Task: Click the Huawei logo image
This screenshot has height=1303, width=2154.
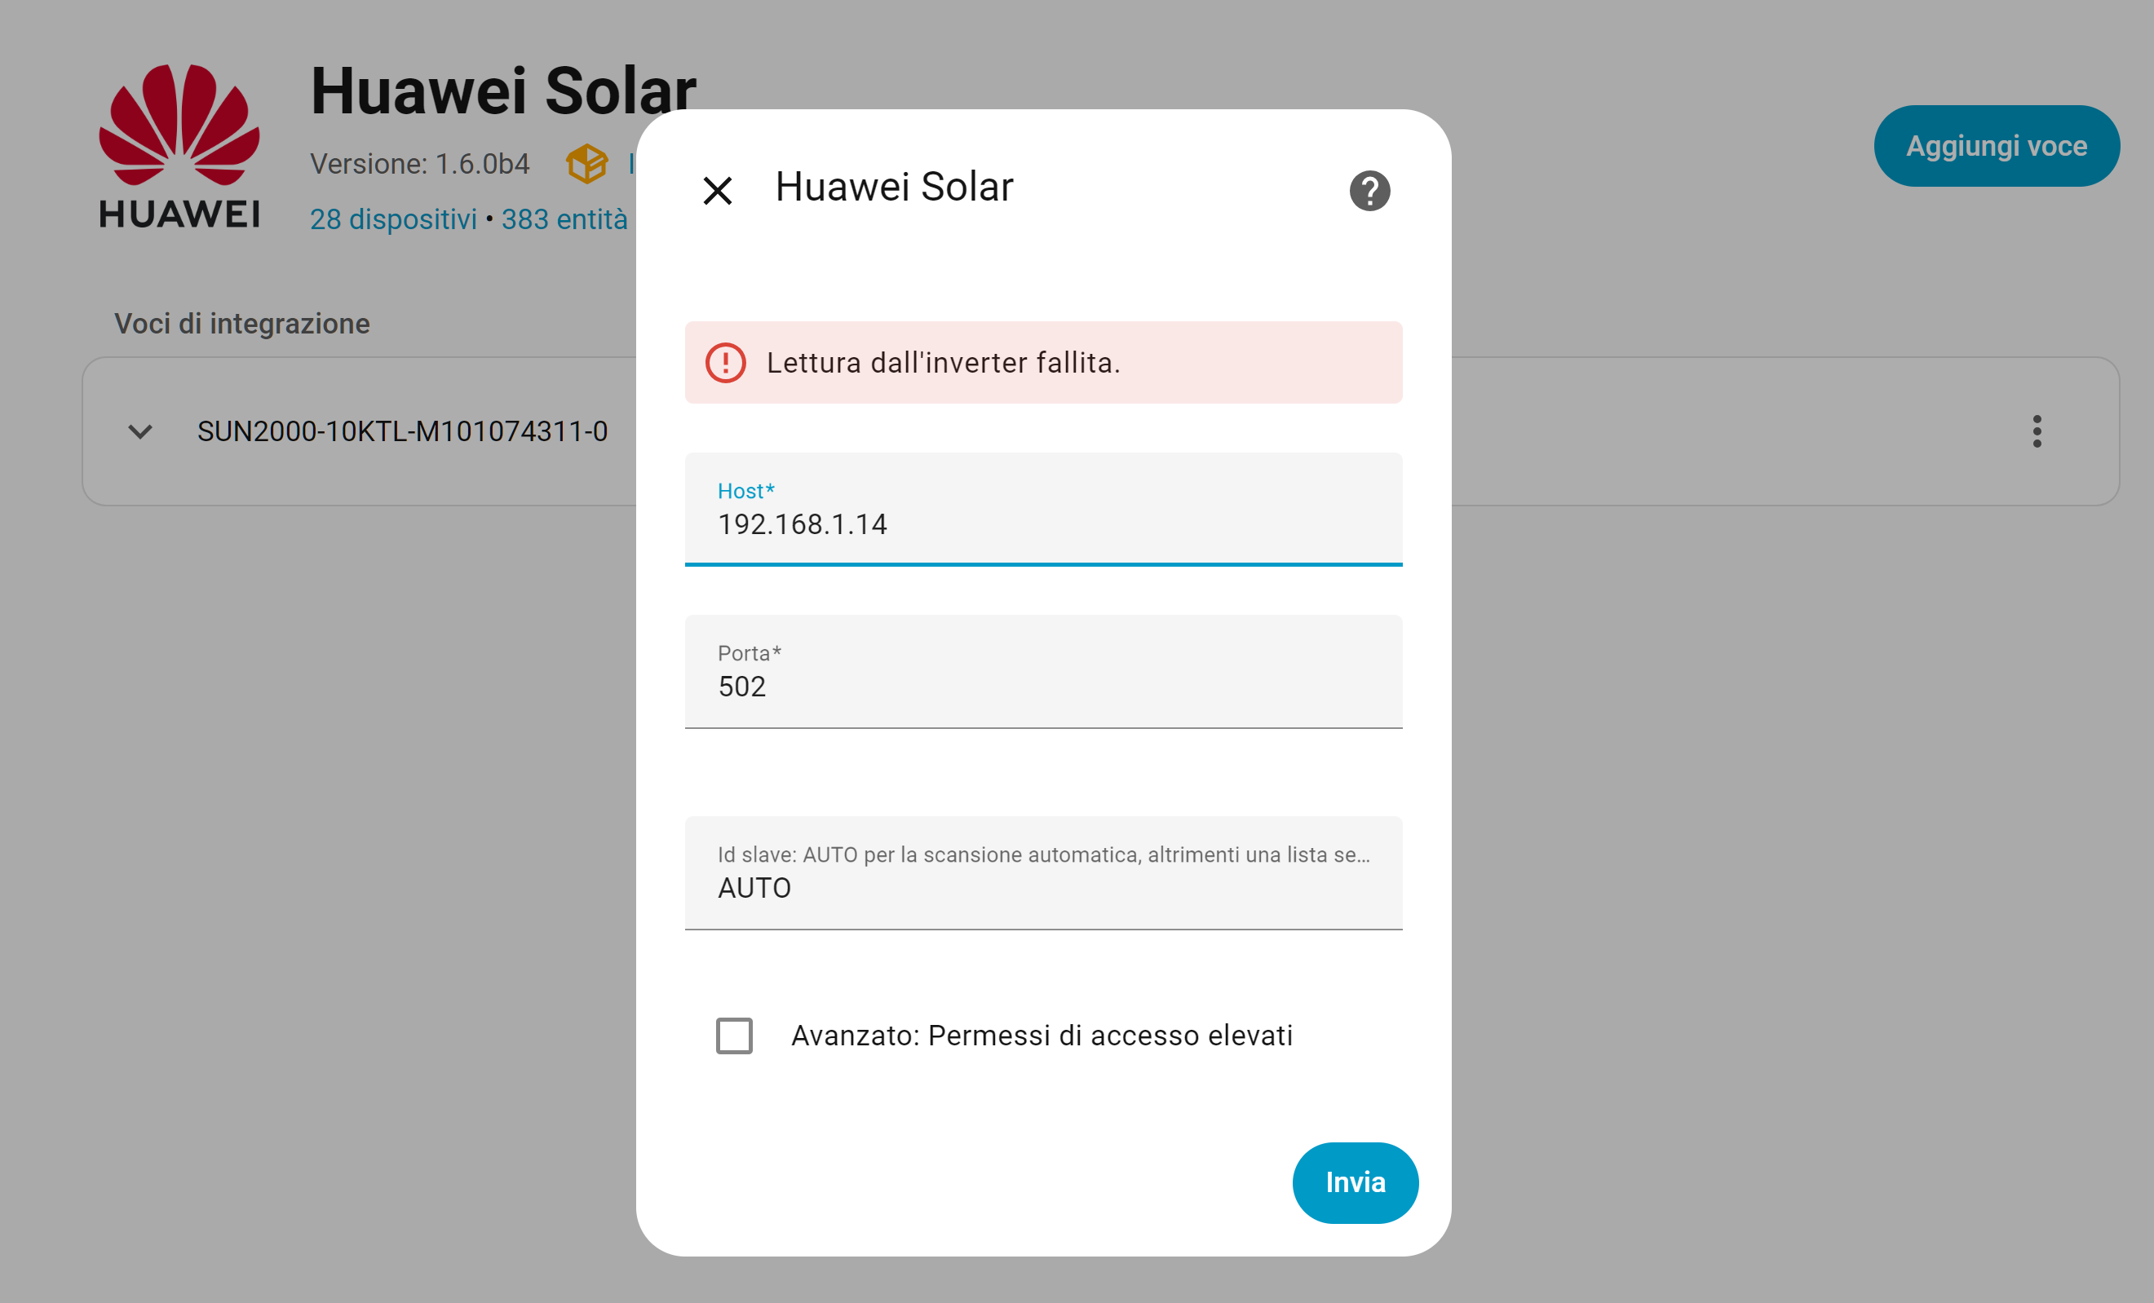Action: [179, 146]
